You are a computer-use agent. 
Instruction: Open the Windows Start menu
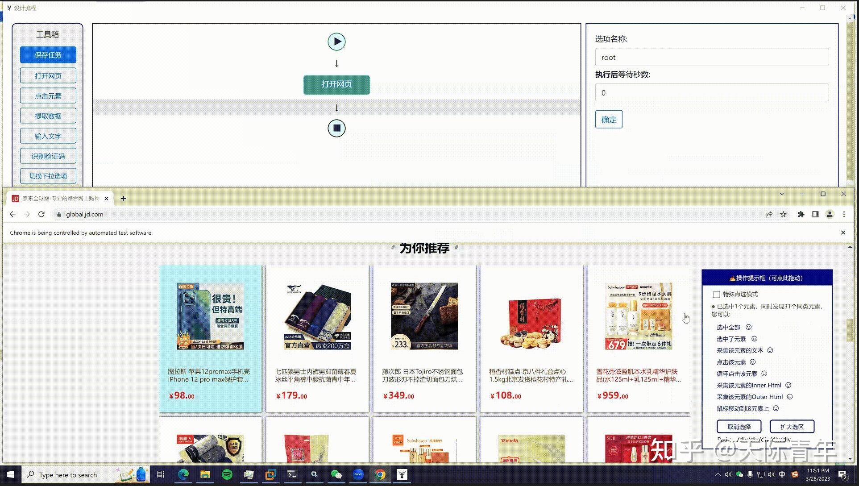11,474
